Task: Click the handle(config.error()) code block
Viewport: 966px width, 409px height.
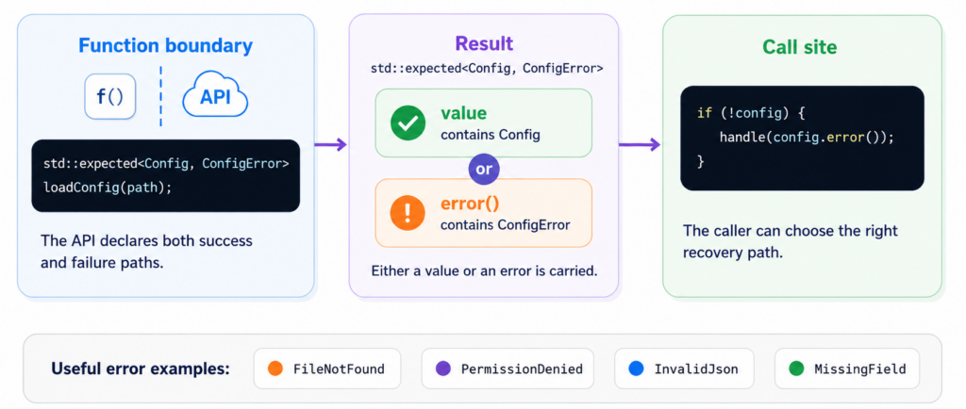Action: click(802, 138)
